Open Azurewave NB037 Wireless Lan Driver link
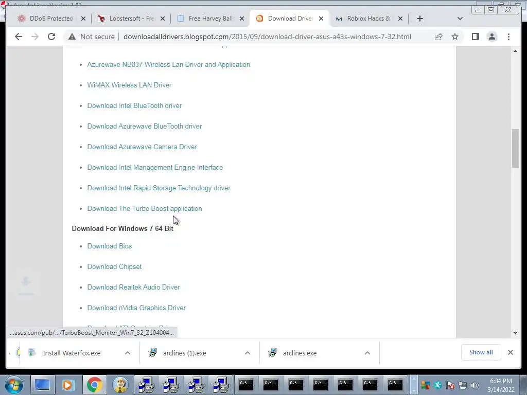 [x=168, y=64]
